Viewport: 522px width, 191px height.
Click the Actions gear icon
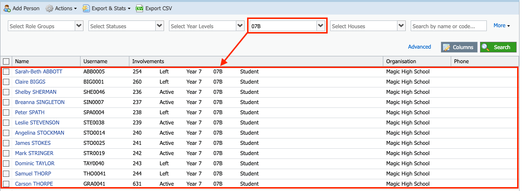click(49, 8)
